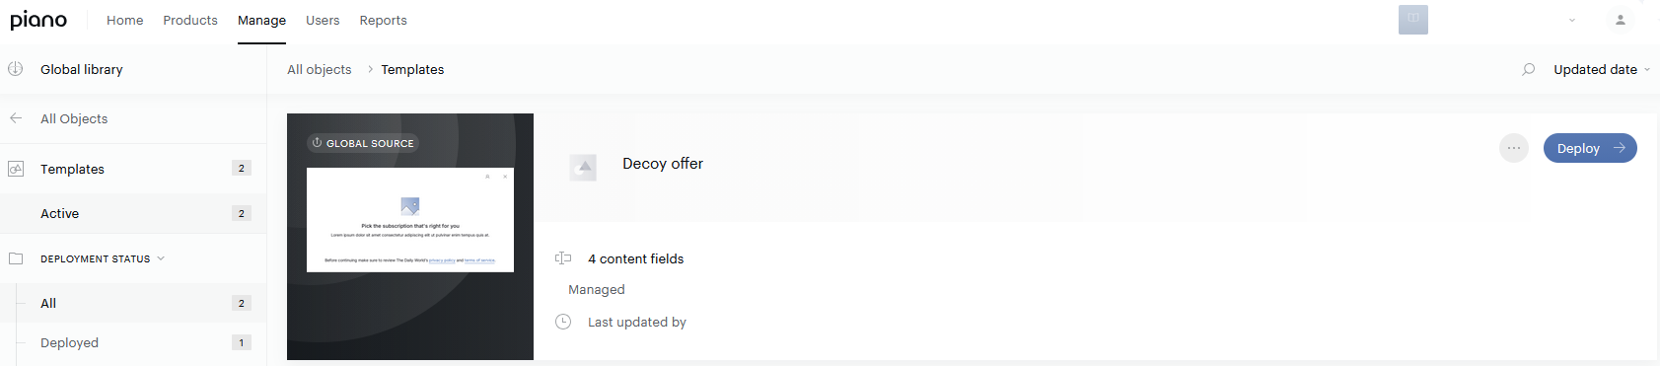Click the book icon in header
Viewport: 1660px width, 366px height.
point(1412,19)
